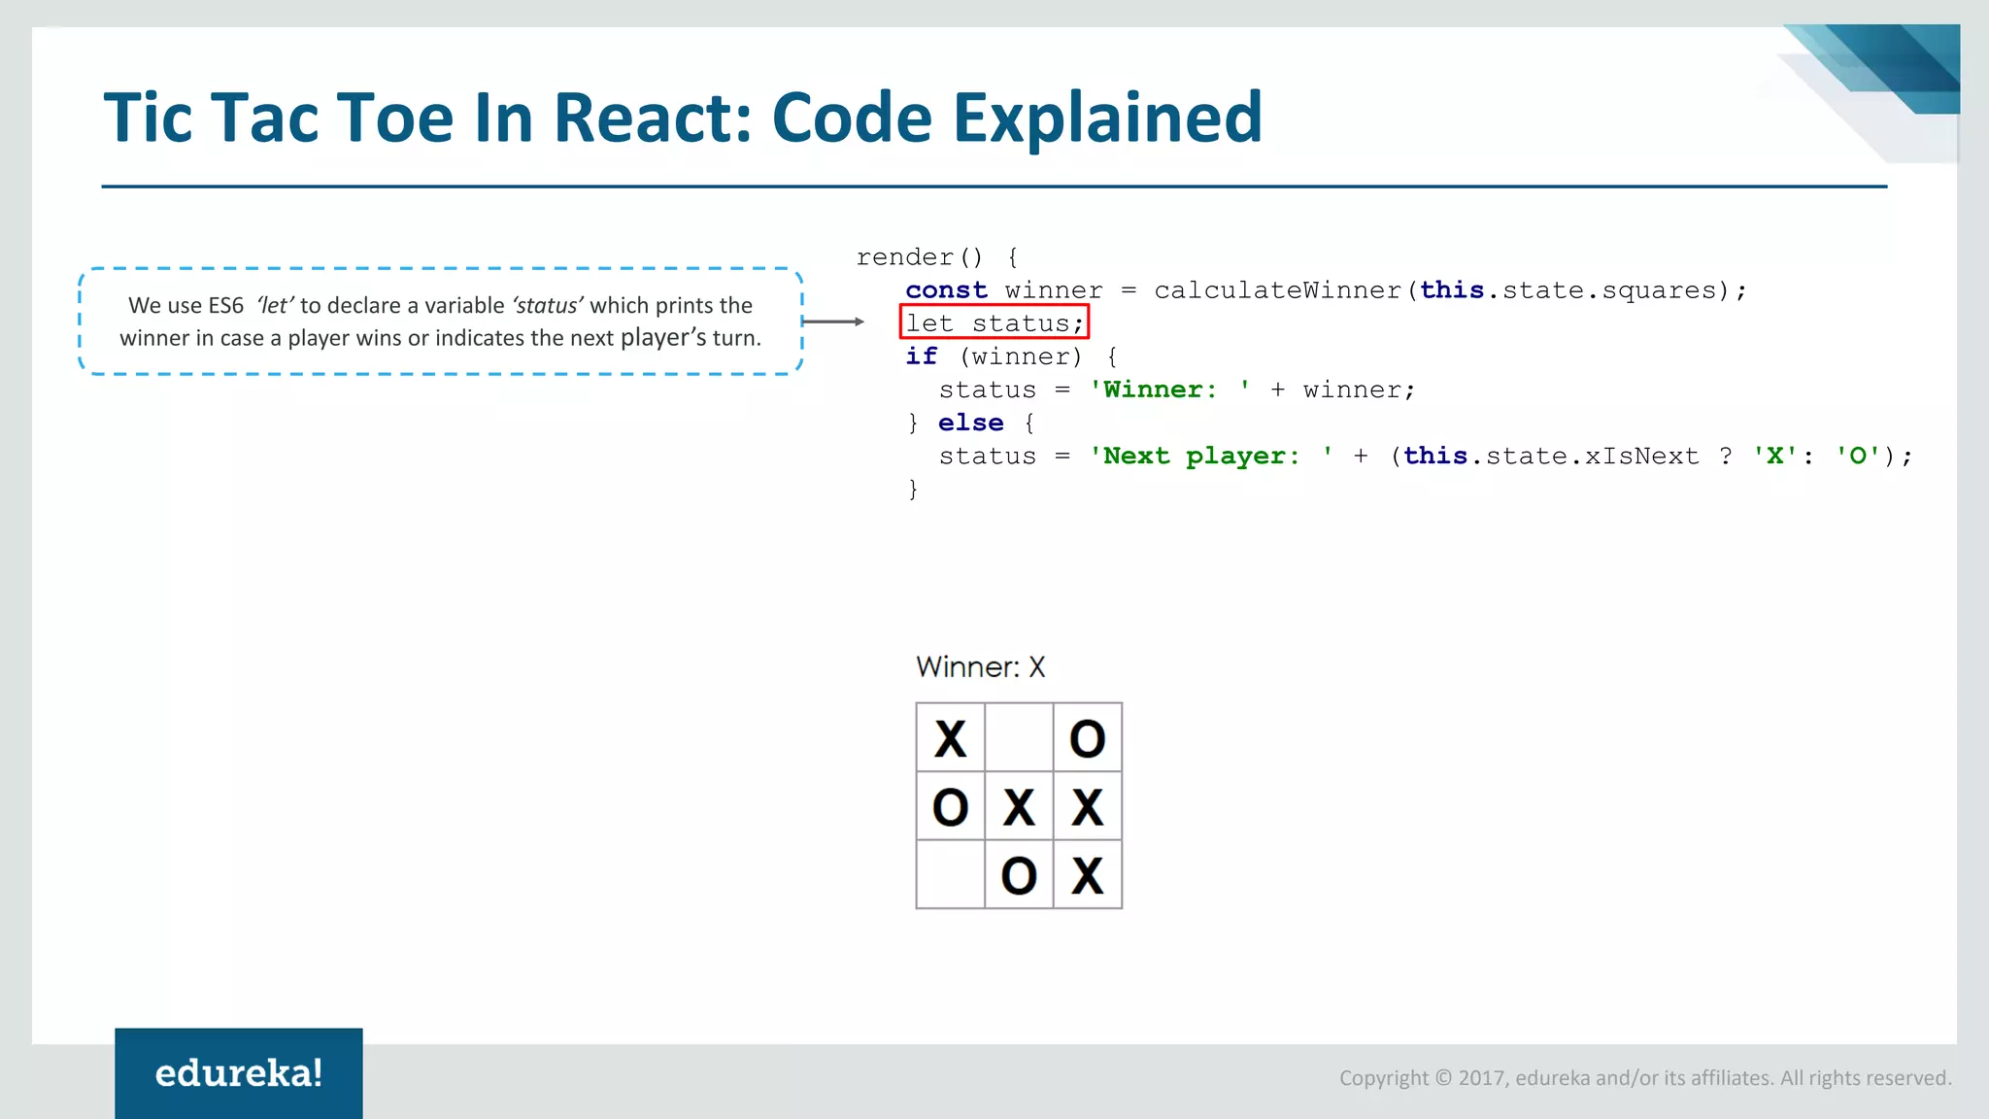The image size is (1989, 1119).
Task: Click the dashed explanation callout box
Action: pos(440,322)
